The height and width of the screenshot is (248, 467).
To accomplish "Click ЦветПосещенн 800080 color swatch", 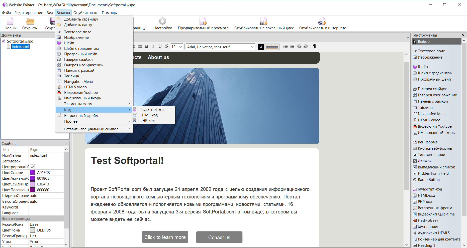I will (x=32, y=190).
